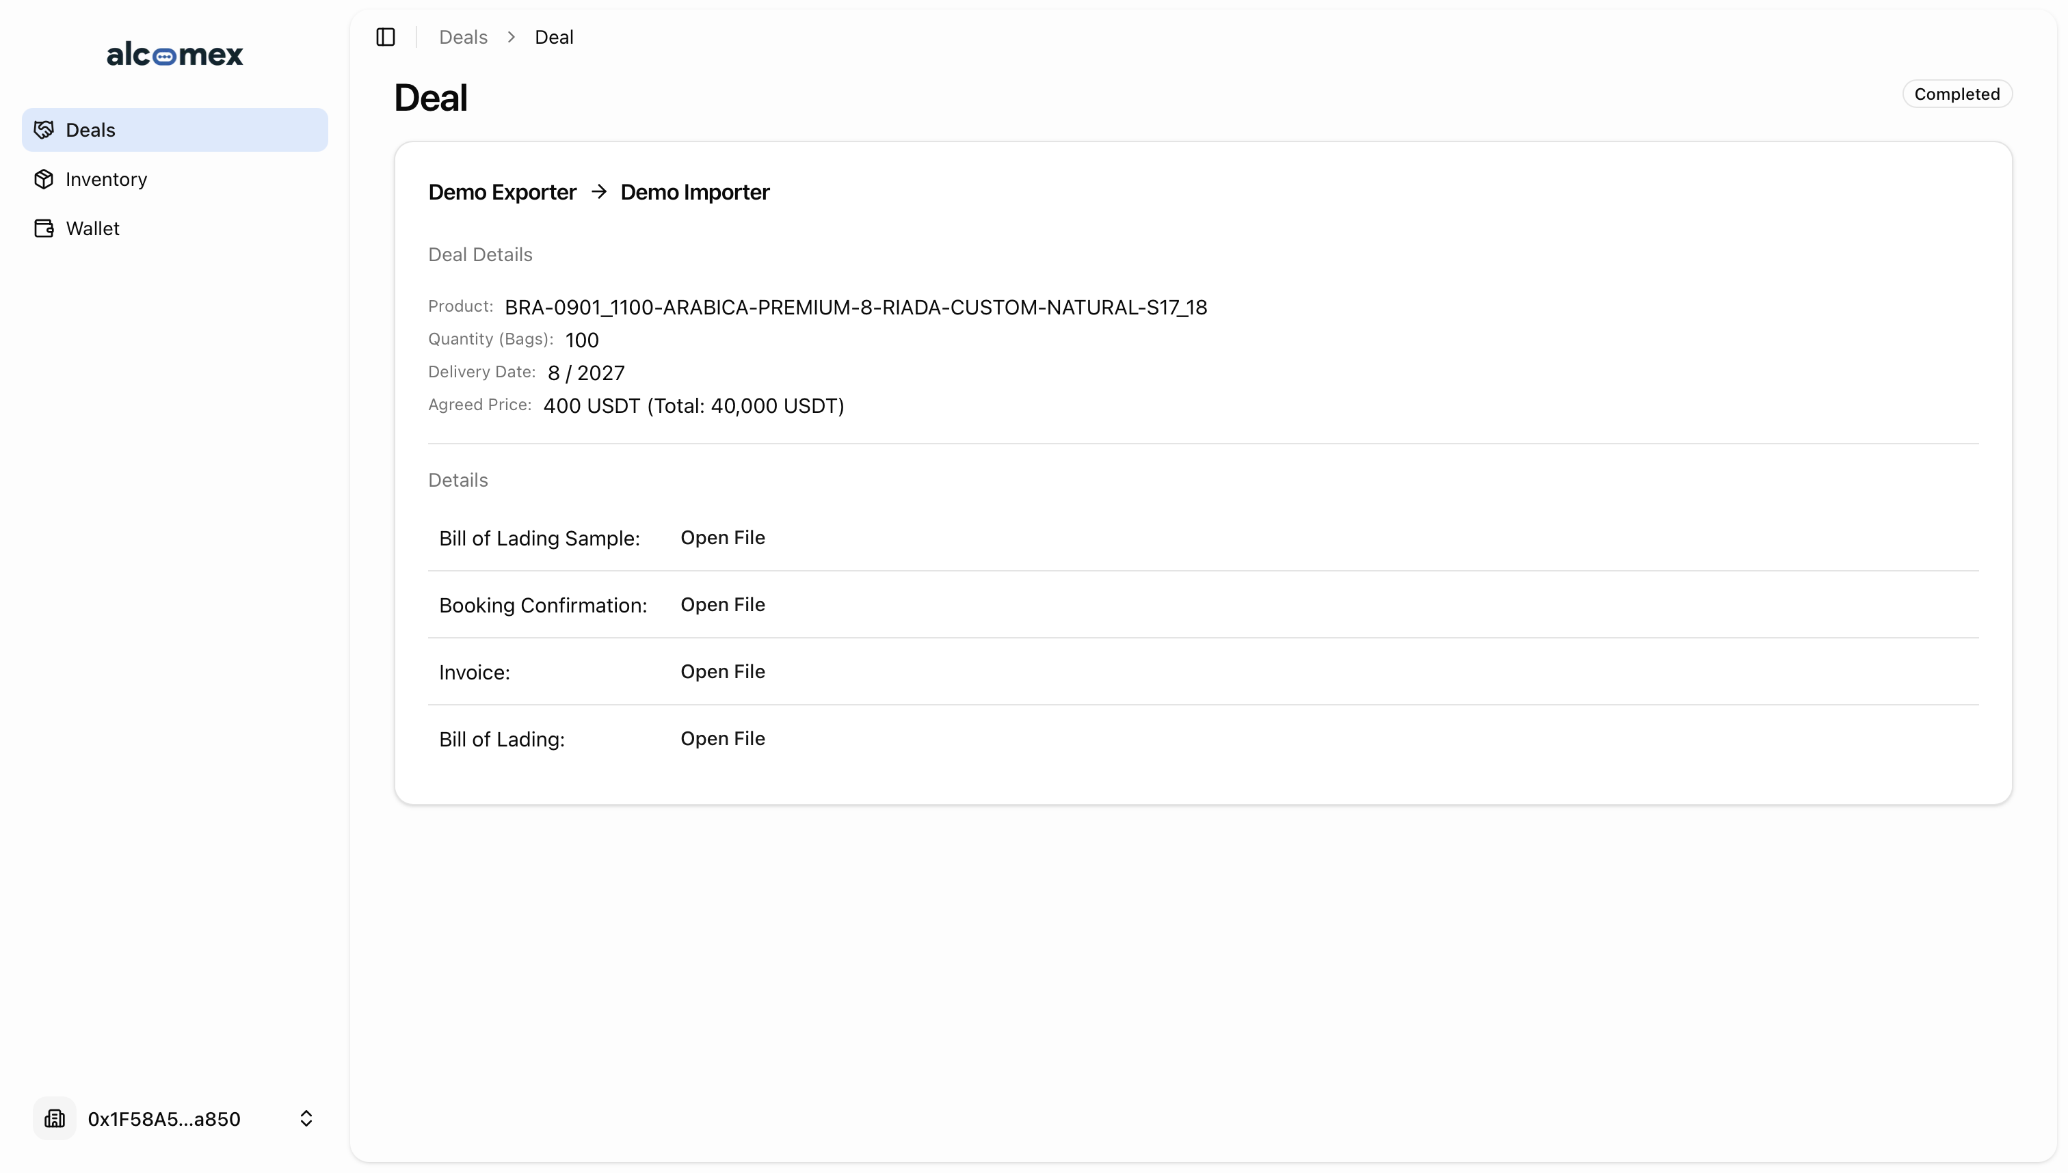Click the Deals handshake icon

(44, 130)
